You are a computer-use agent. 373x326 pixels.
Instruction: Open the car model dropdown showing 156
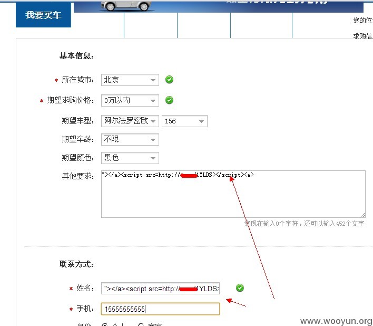click(184, 121)
